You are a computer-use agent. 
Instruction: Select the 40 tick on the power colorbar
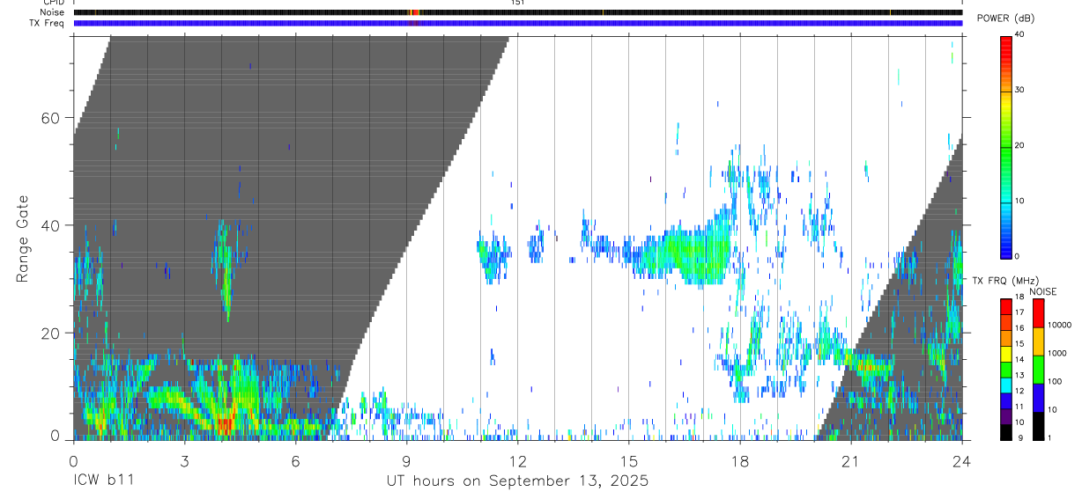tap(1019, 34)
